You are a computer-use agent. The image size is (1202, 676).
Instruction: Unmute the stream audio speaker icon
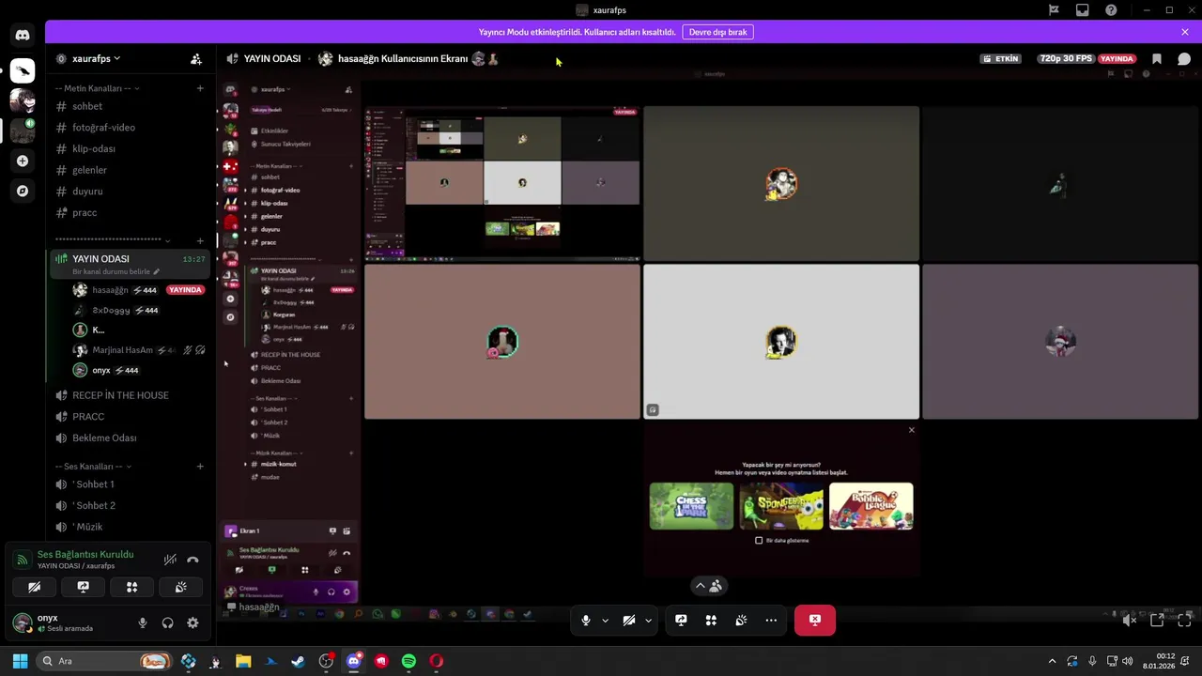click(x=1130, y=620)
